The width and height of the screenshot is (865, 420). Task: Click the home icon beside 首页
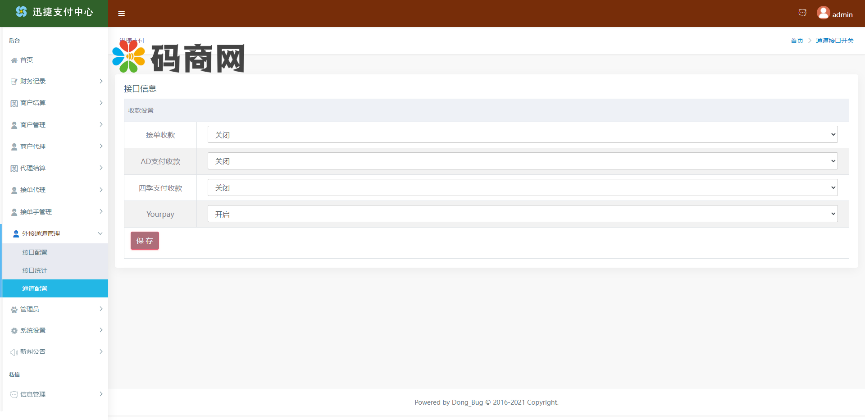(x=14, y=60)
